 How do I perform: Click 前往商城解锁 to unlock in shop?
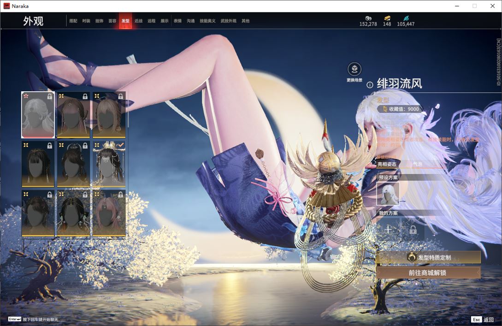pyautogui.click(x=428, y=273)
